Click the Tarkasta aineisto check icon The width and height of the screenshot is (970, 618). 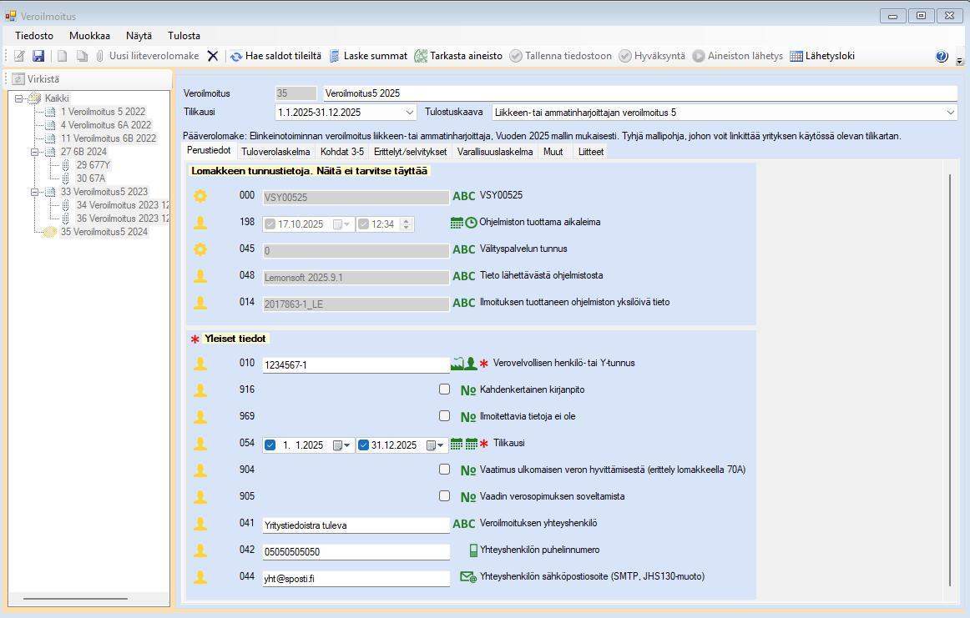coord(421,56)
